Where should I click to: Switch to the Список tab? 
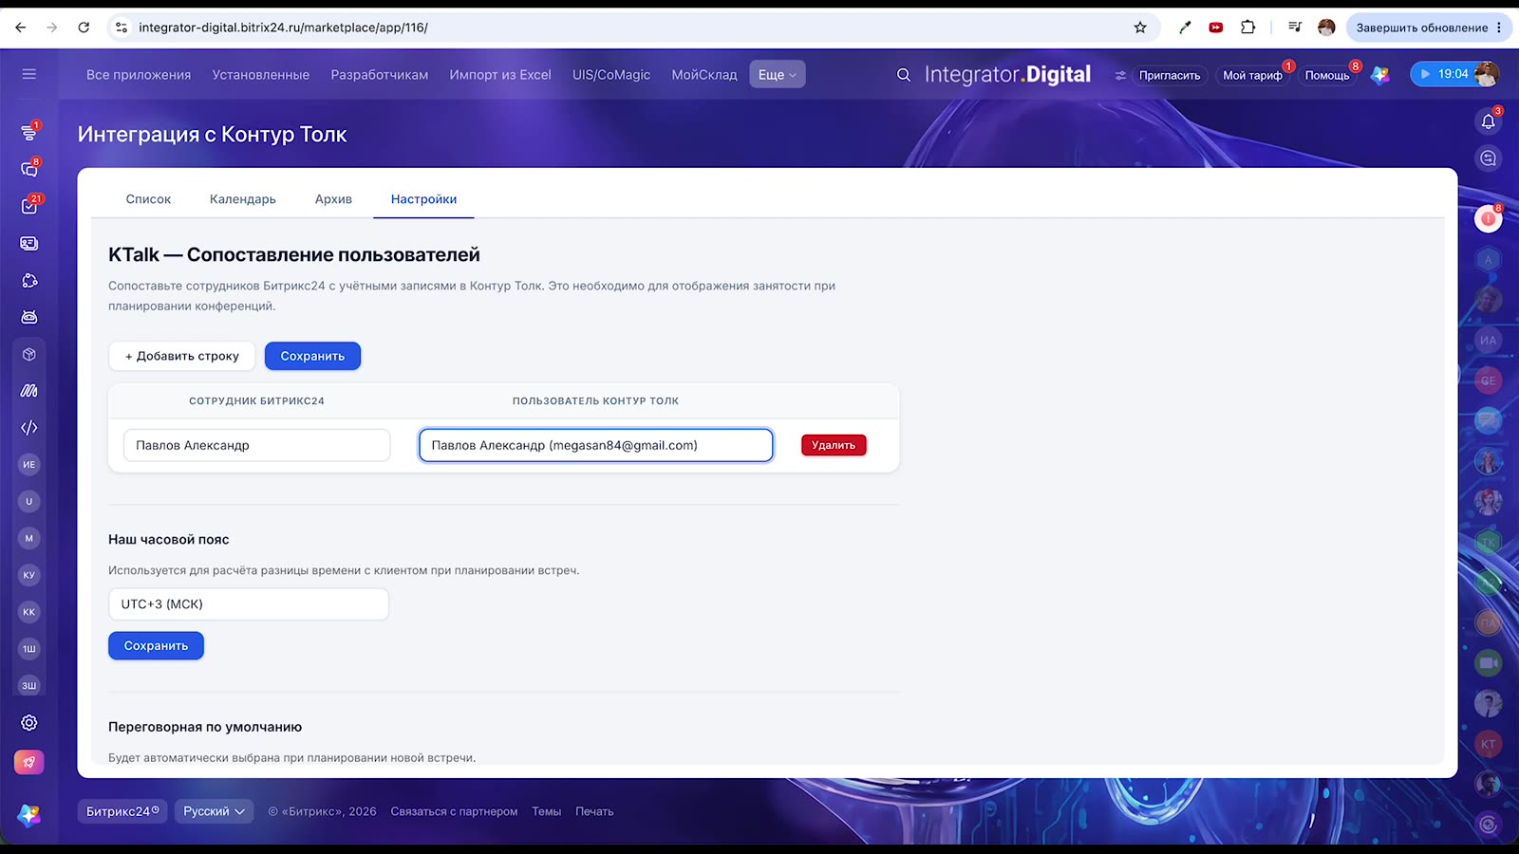click(148, 199)
